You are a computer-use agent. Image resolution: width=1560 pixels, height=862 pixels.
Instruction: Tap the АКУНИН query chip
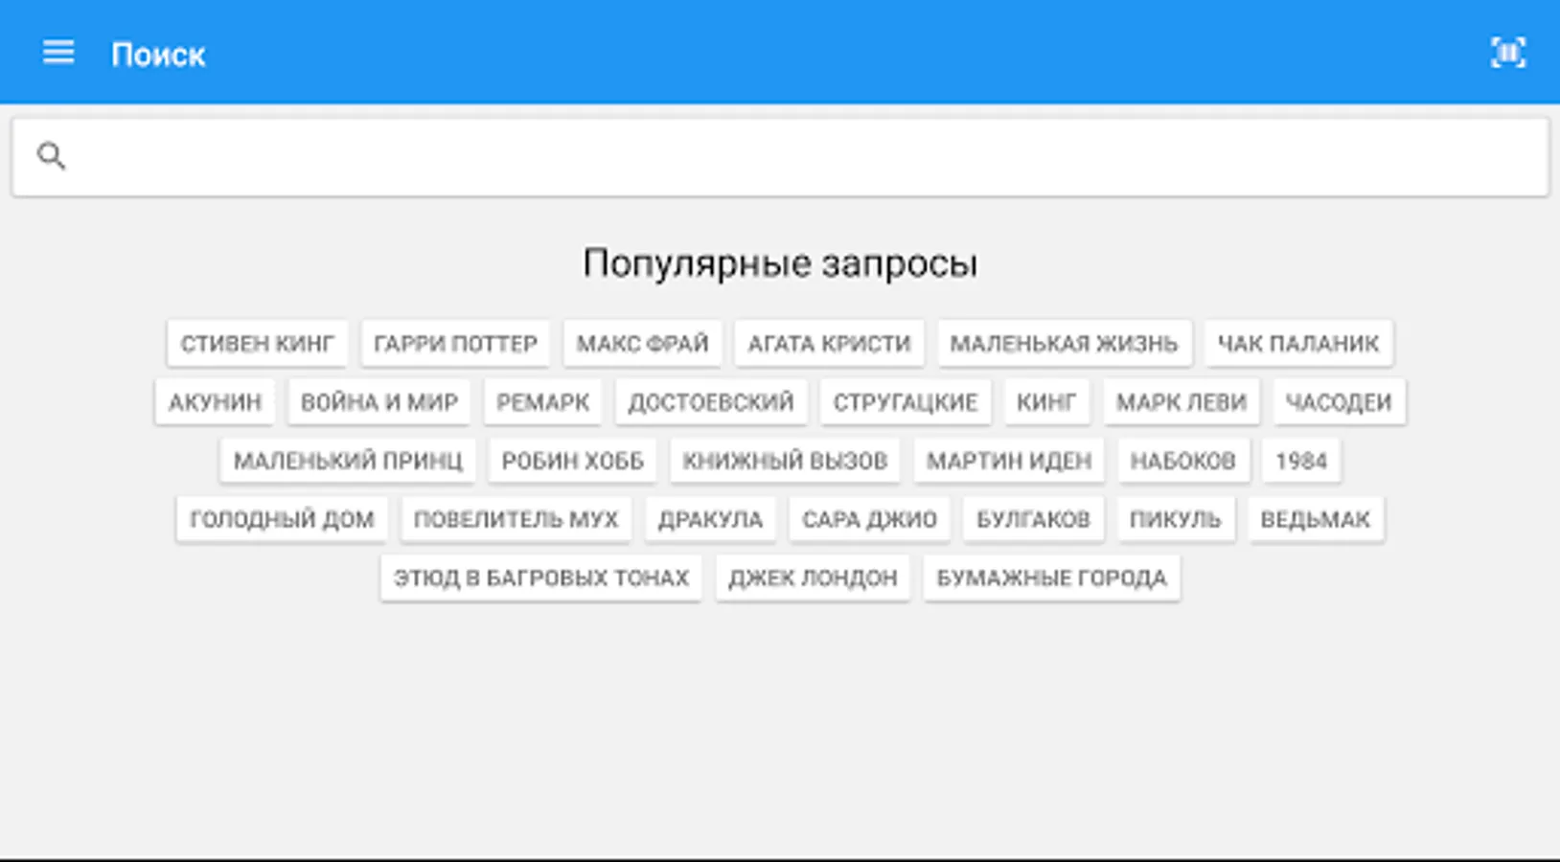click(x=215, y=402)
